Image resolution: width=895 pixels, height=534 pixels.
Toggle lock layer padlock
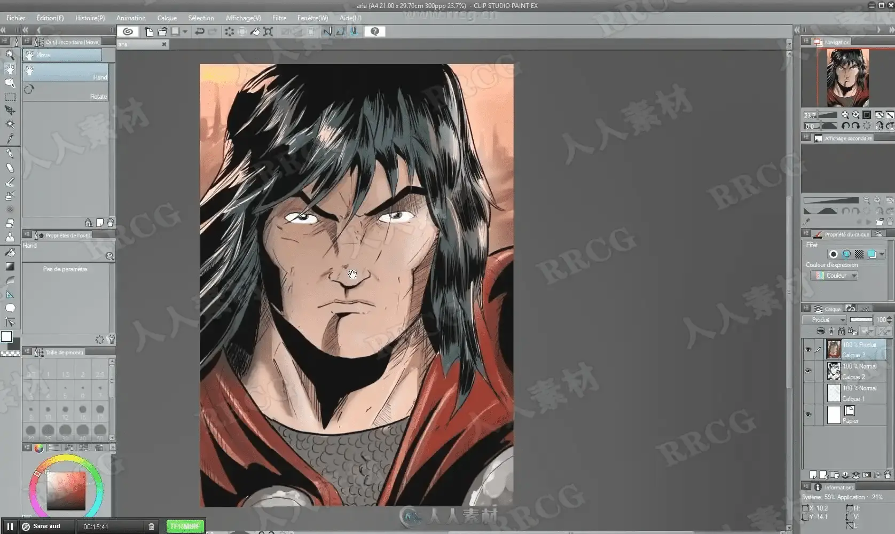coord(842,332)
